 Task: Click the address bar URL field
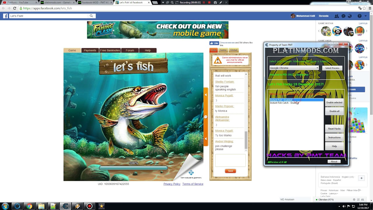(186, 8)
